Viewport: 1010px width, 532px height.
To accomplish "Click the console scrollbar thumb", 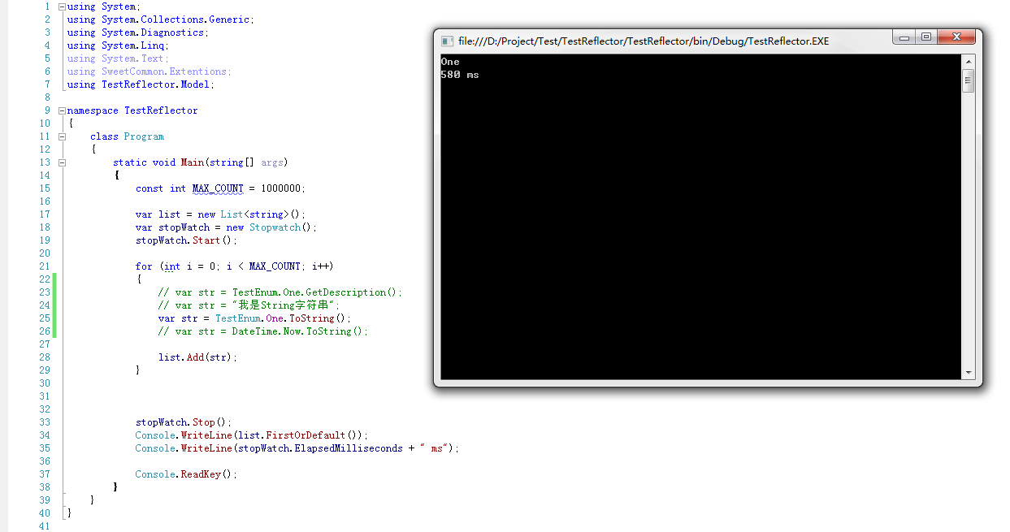I will pos(968,80).
